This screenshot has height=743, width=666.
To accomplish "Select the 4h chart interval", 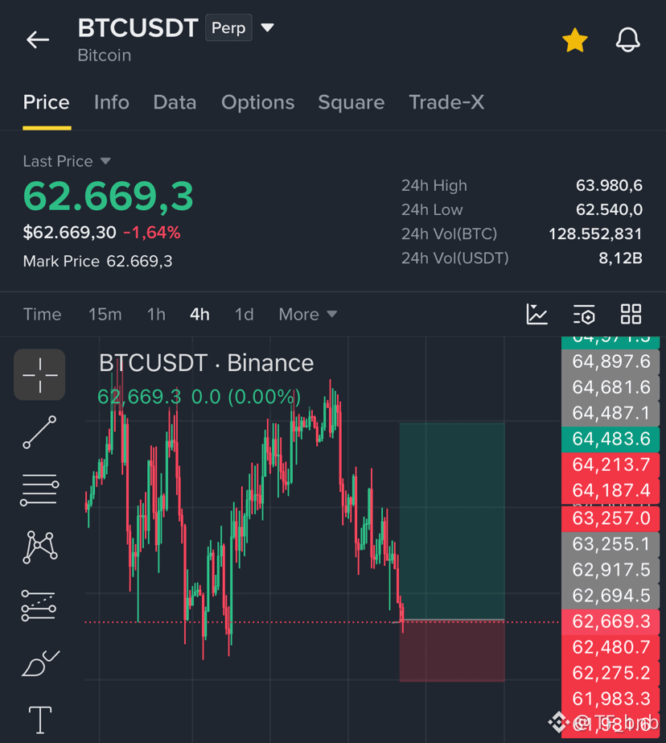I will click(199, 314).
